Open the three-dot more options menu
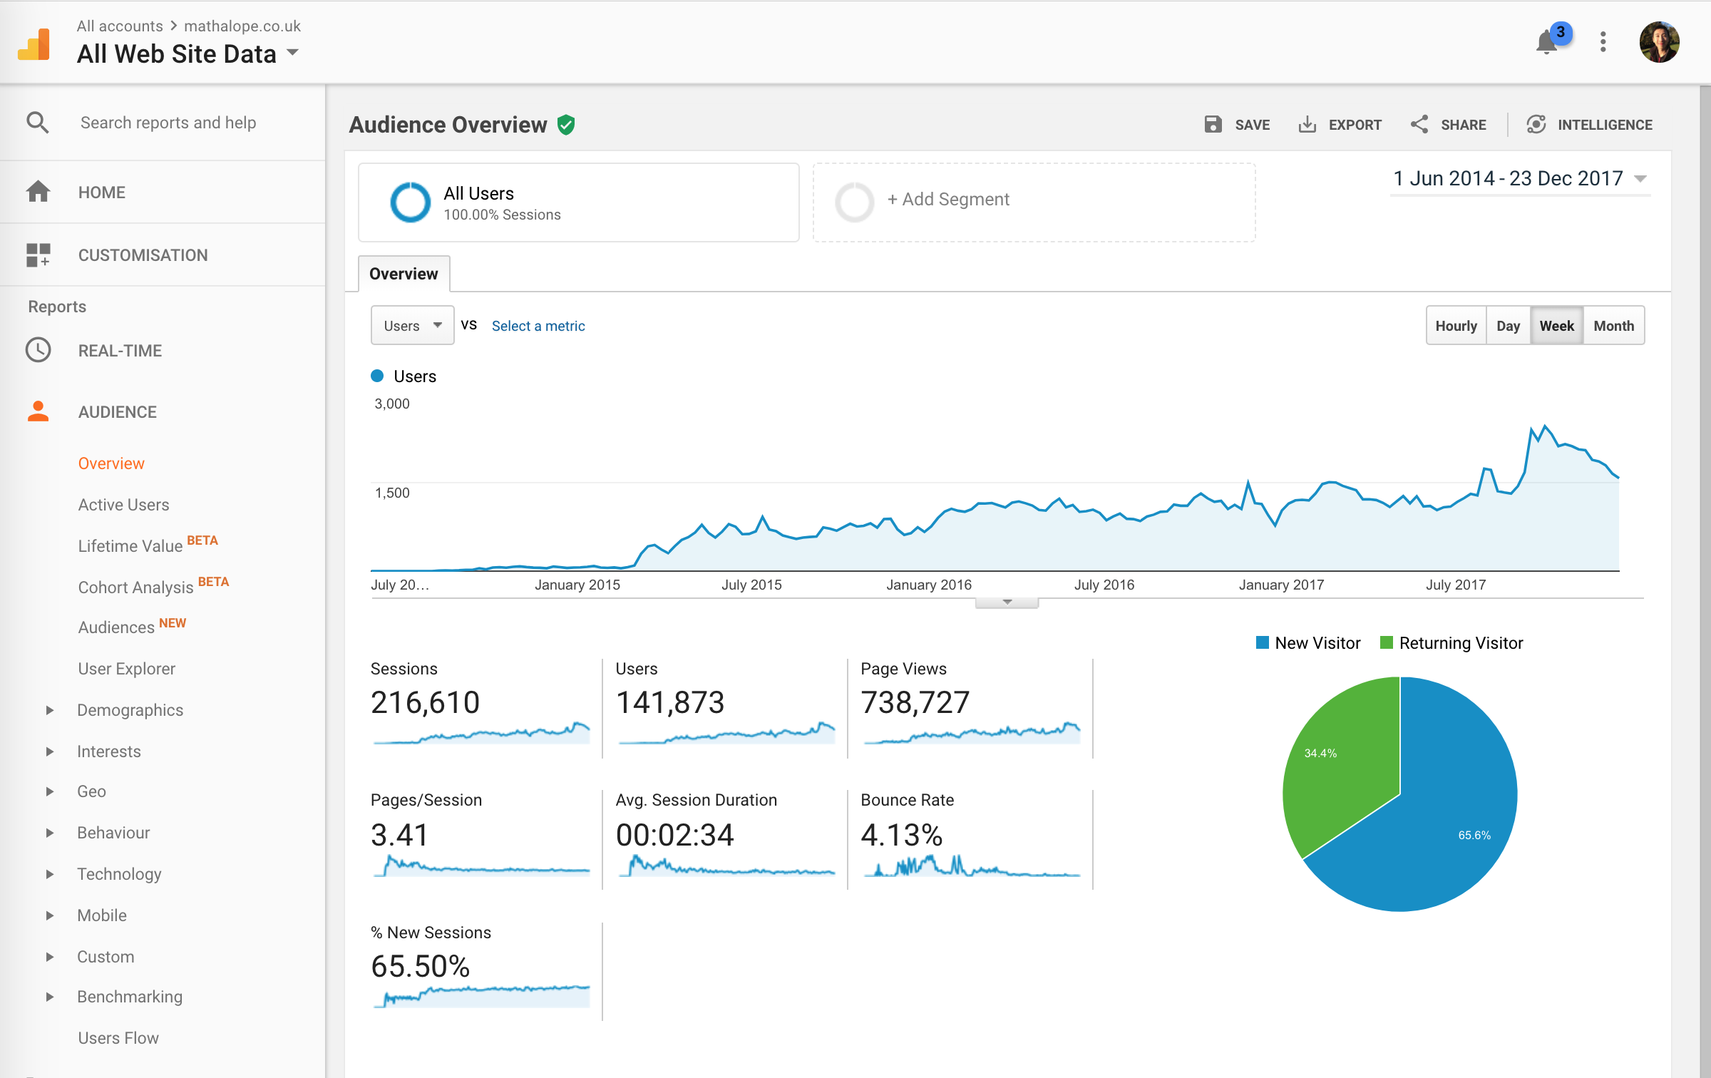 [x=1603, y=42]
